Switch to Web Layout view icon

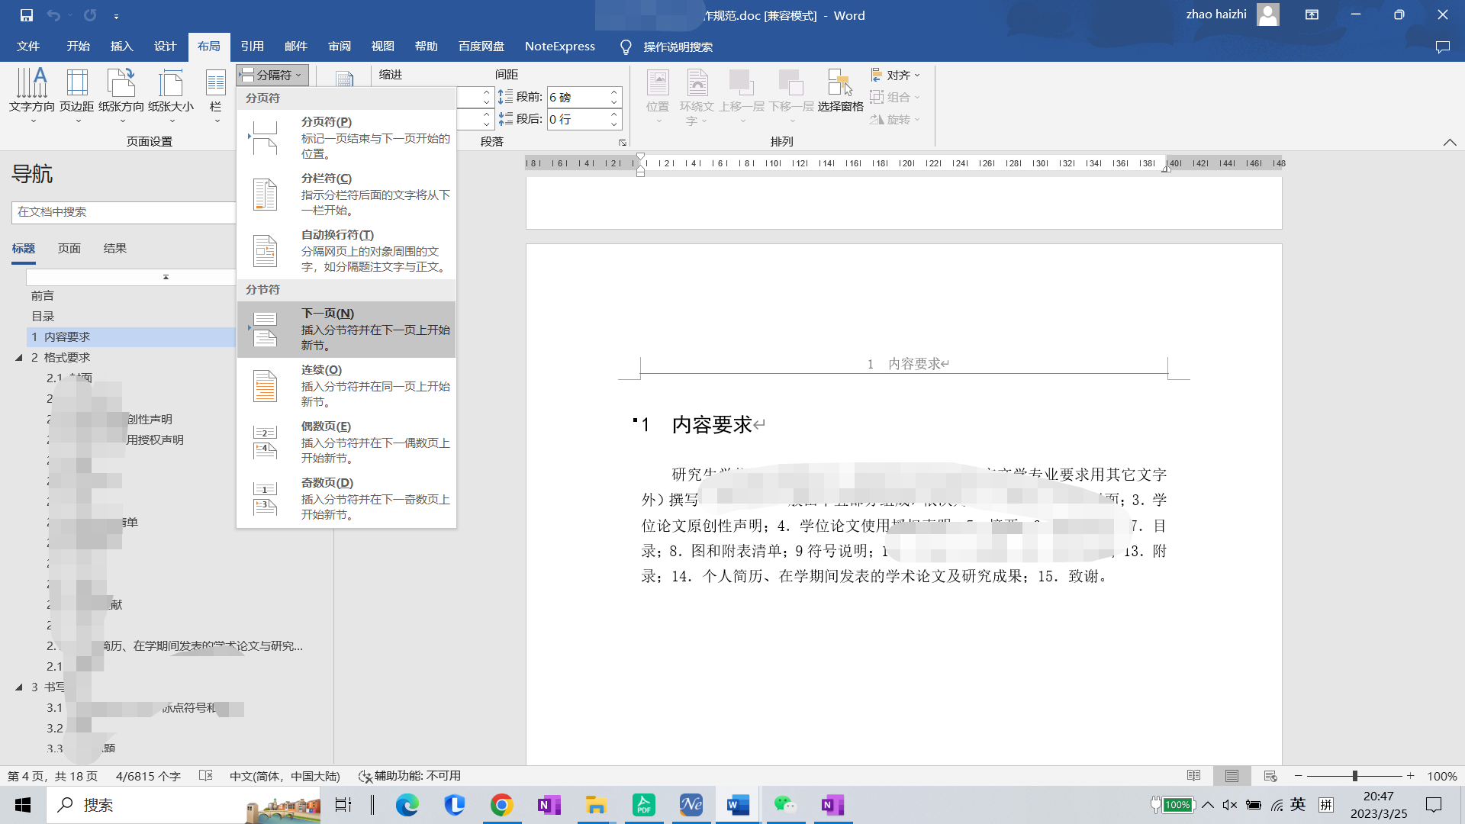coord(1270,776)
